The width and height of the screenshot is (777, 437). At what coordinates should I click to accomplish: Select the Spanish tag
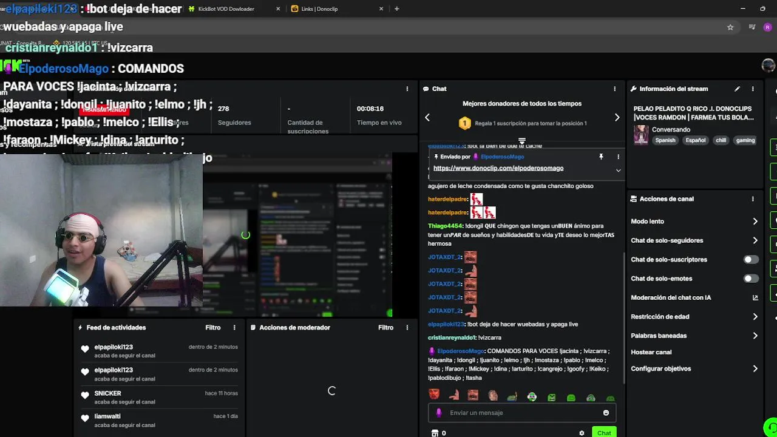click(x=665, y=140)
